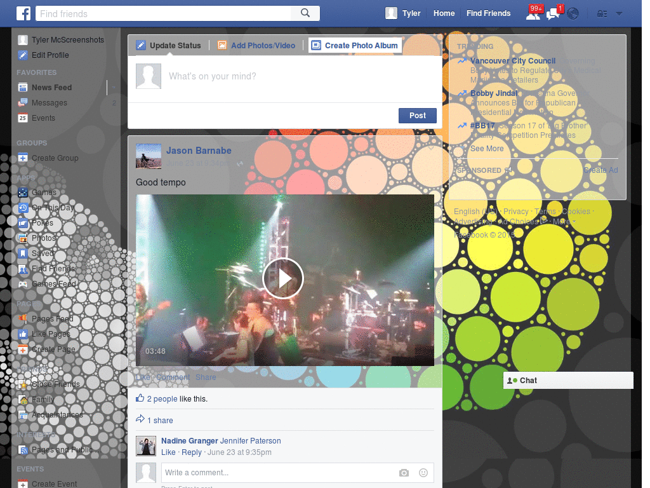Open the messages inbox icon
650x488 pixels.
point(553,14)
